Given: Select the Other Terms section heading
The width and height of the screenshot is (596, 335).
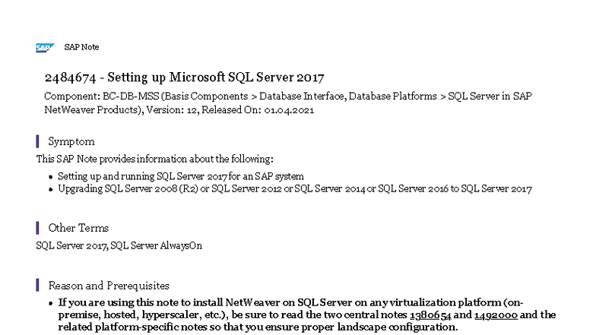Looking at the screenshot, I should (x=78, y=228).
